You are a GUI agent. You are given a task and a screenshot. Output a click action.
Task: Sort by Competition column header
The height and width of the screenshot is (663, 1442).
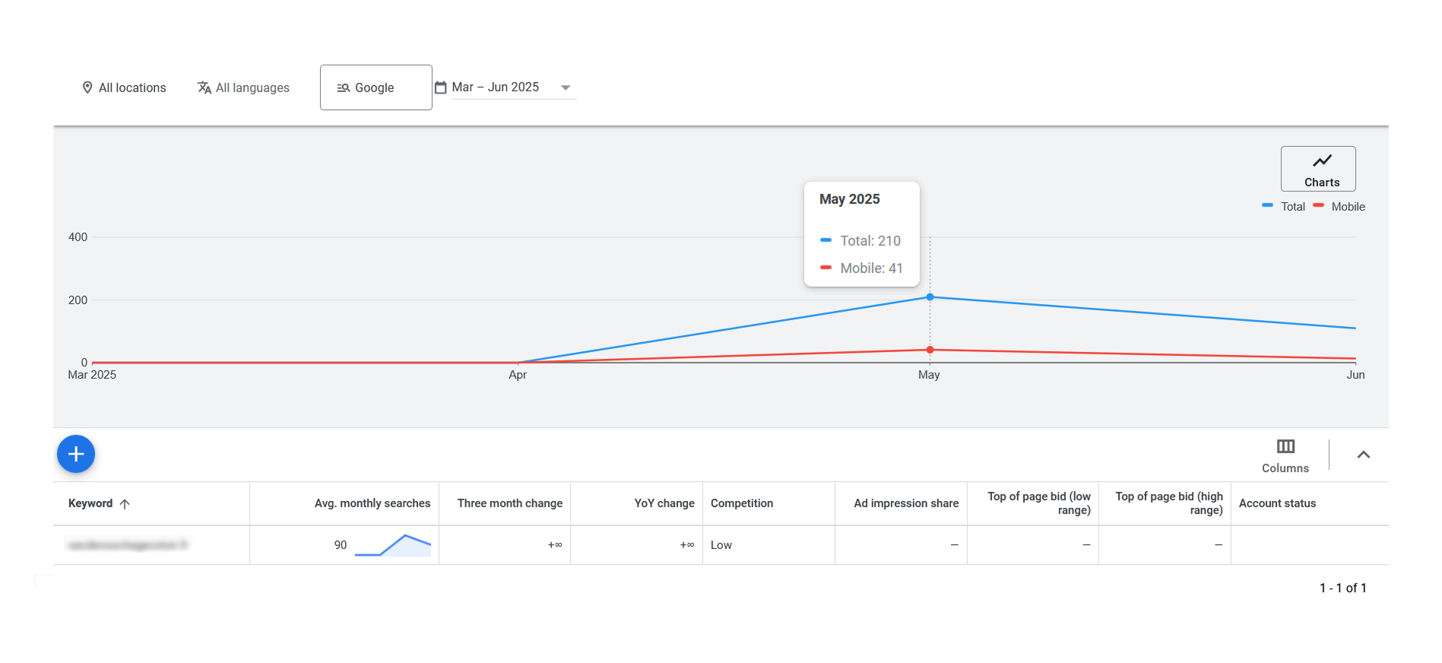click(x=741, y=503)
